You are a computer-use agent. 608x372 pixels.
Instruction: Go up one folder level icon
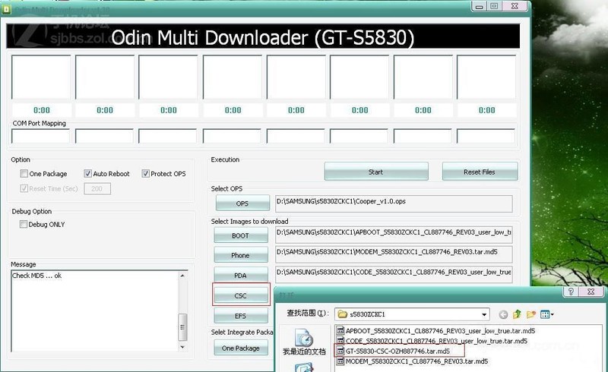(517, 314)
